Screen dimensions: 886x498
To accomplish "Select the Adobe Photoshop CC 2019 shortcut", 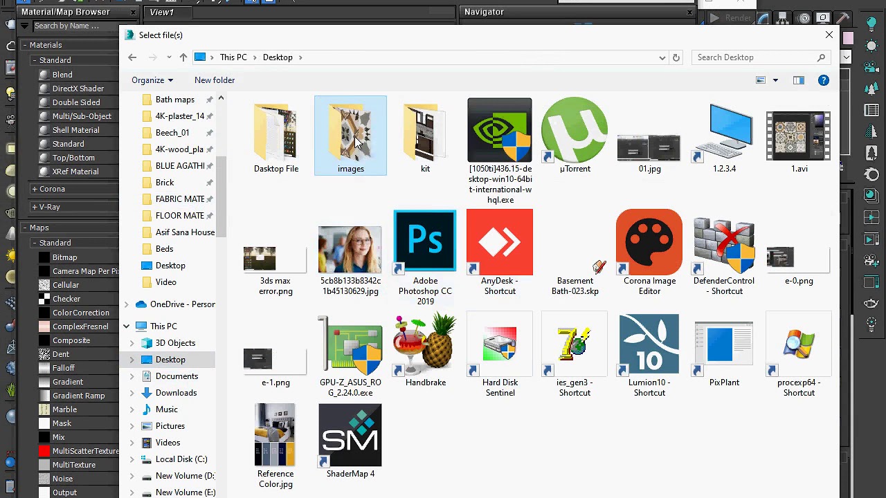I will 425,257.
